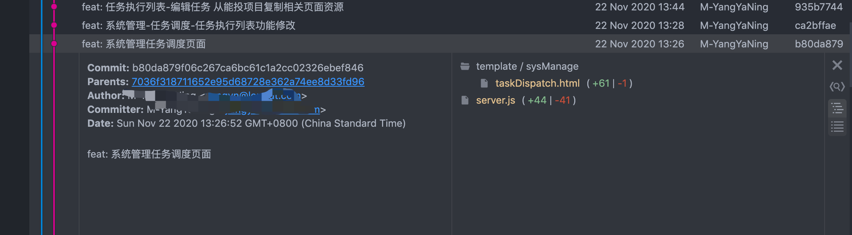Open diff for taskDispatch.html
This screenshot has width=852, height=235.
[x=537, y=83]
